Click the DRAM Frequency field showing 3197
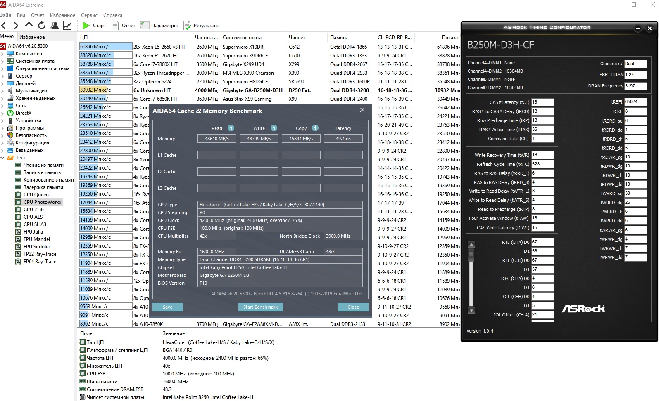The width and height of the screenshot is (659, 401). 635,86
